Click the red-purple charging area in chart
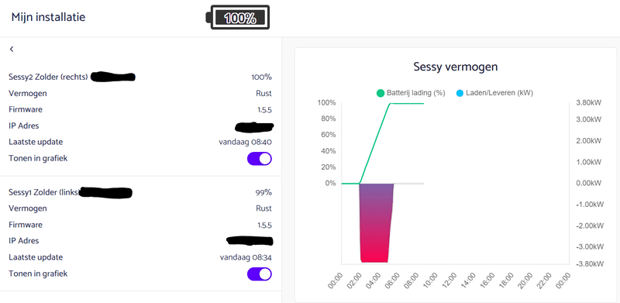 [376, 223]
